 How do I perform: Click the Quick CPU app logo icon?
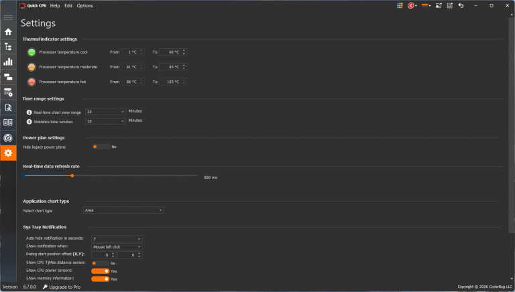22,5
